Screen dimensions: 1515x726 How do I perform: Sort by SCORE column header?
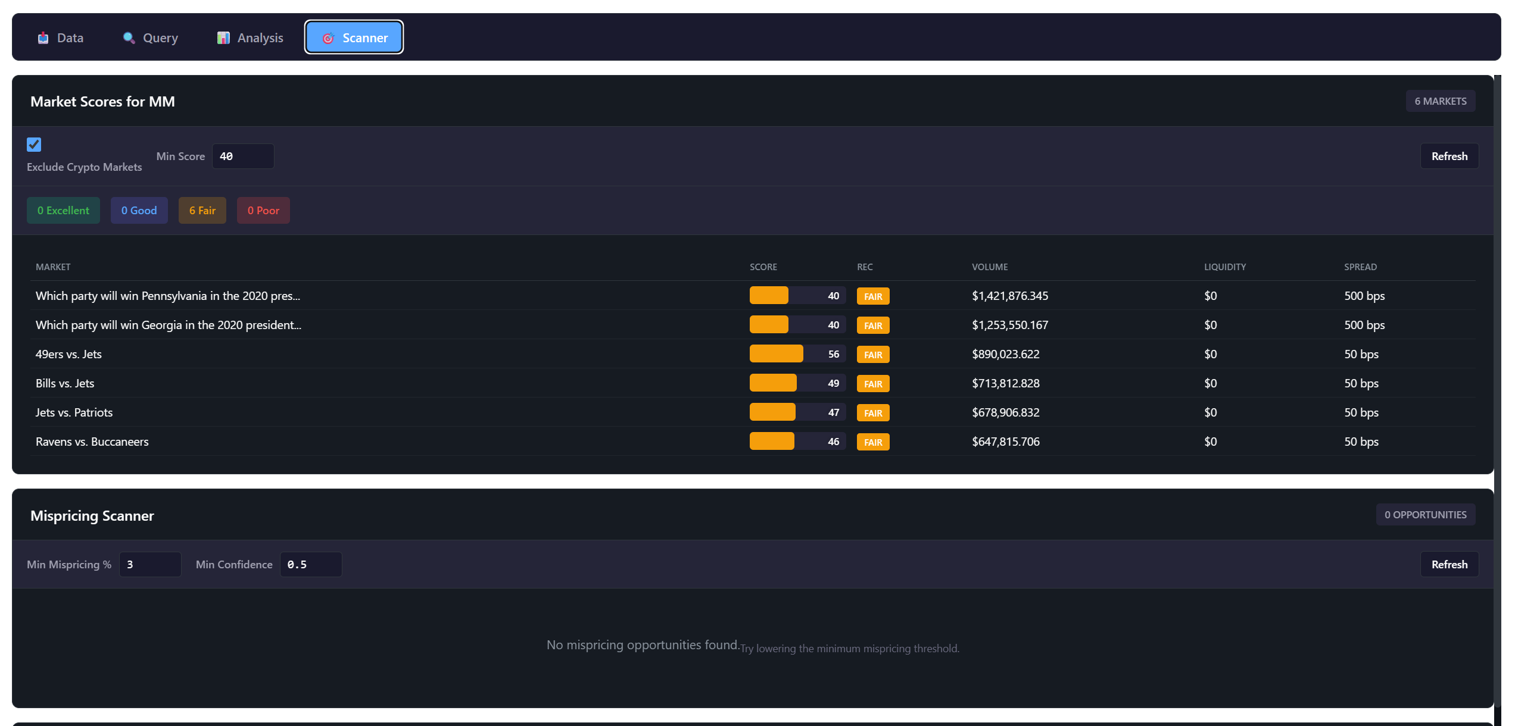[x=763, y=267]
